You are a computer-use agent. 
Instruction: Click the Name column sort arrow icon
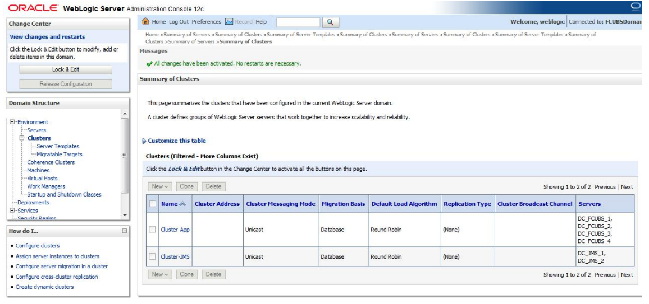[182, 204]
